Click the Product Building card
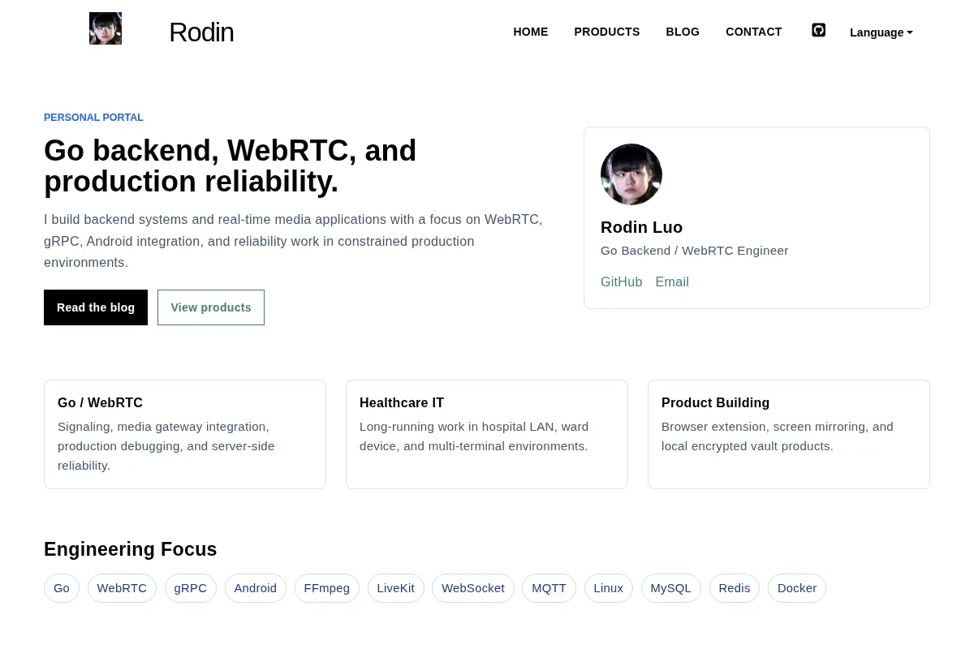 coord(789,434)
